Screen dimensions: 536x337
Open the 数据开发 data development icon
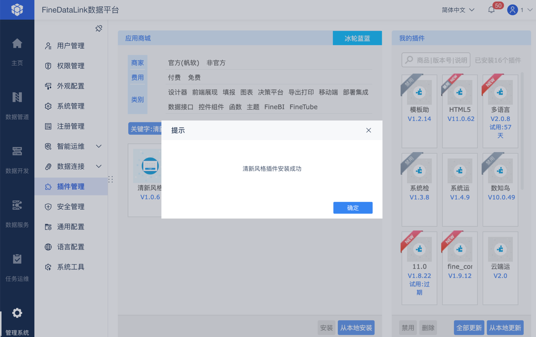pyautogui.click(x=17, y=151)
